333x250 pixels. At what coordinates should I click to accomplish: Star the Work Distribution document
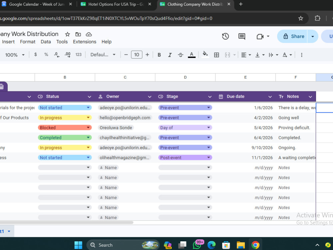pyautogui.click(x=67, y=34)
